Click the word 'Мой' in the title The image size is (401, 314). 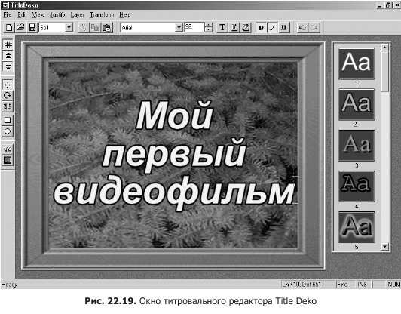[x=174, y=115]
